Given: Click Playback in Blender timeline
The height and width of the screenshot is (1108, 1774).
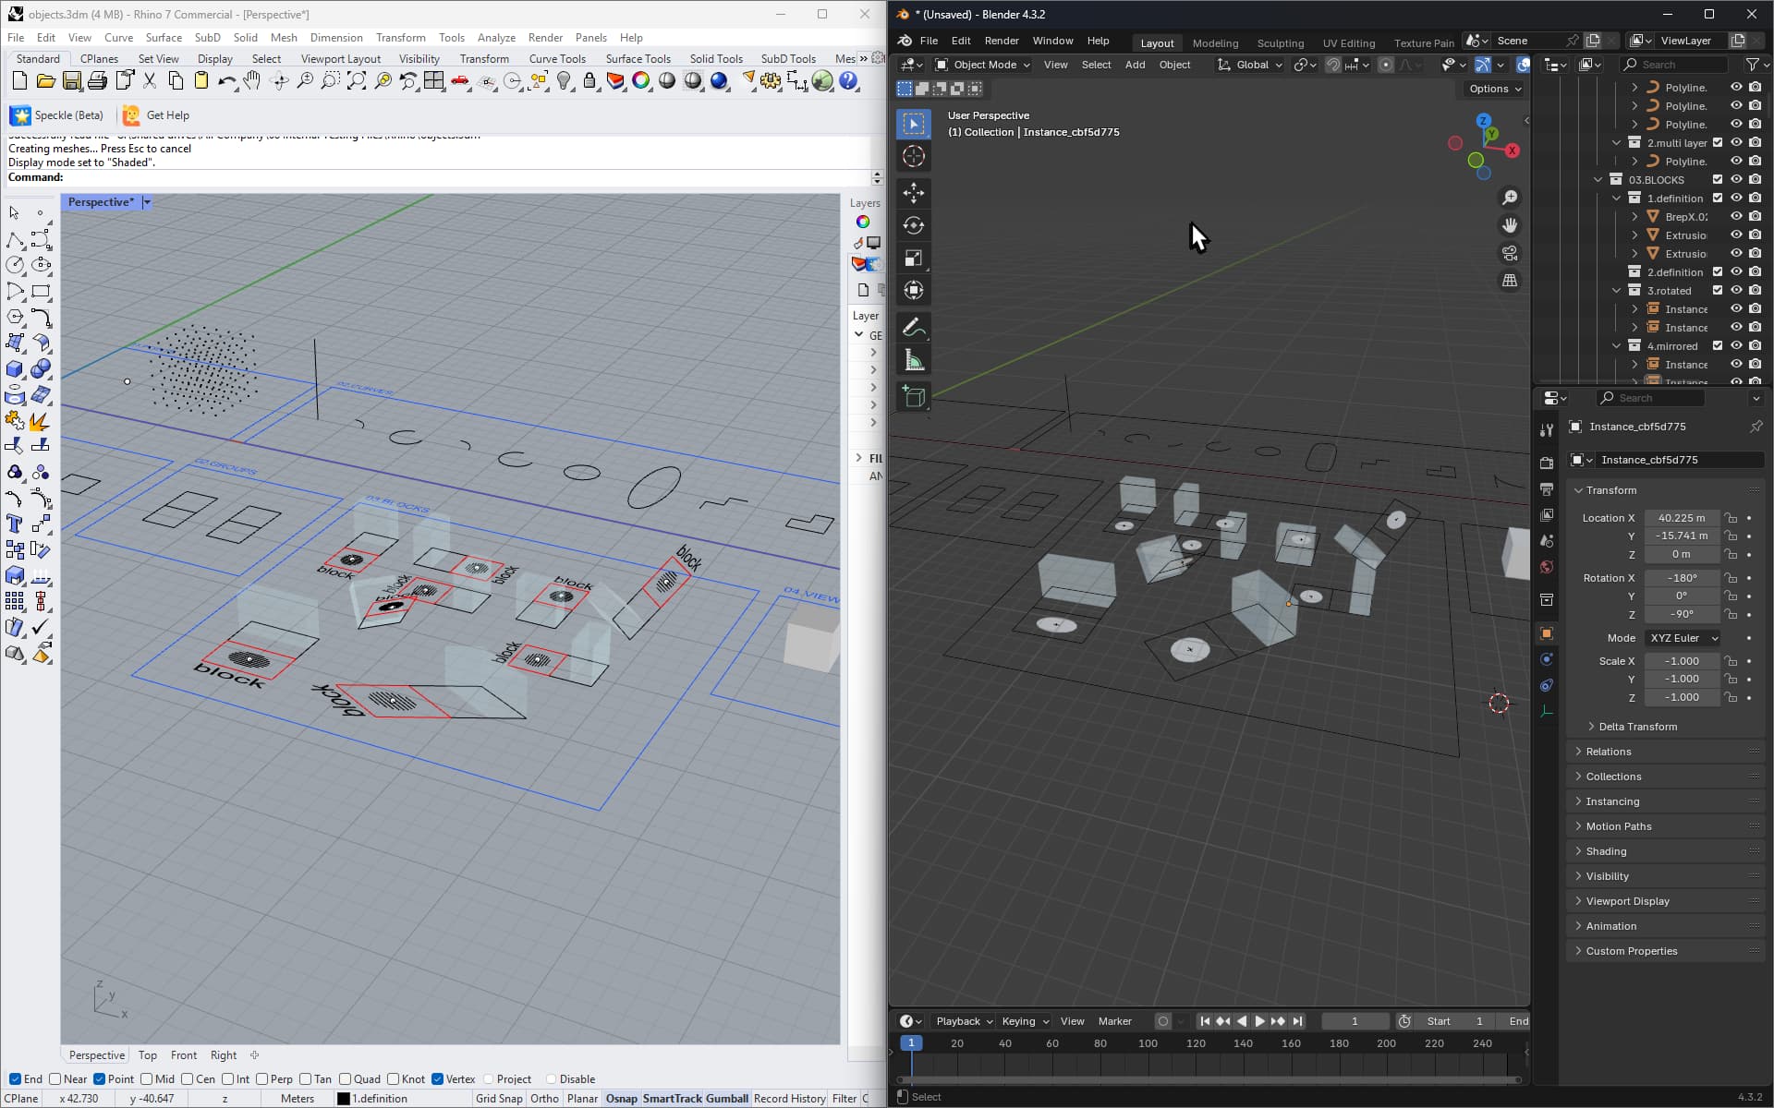Looking at the screenshot, I should [964, 1021].
